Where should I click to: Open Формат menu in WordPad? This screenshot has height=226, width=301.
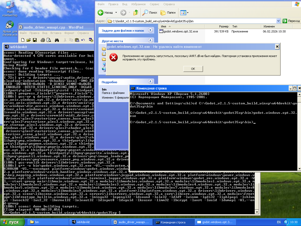69,33
